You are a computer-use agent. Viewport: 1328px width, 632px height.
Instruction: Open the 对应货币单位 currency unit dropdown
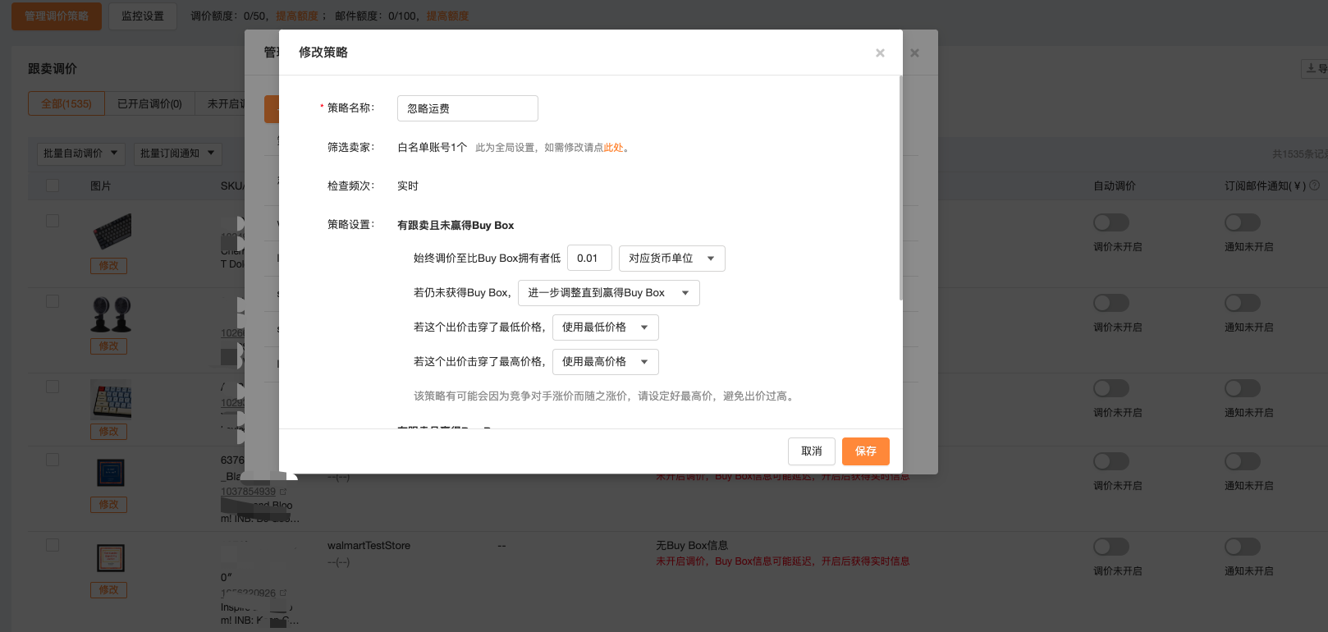[x=671, y=259]
